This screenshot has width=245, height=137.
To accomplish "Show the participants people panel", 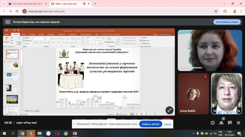I will [x=221, y=123].
